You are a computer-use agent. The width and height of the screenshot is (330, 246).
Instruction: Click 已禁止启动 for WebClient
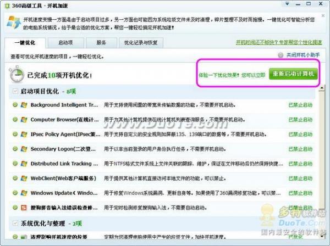(300, 178)
